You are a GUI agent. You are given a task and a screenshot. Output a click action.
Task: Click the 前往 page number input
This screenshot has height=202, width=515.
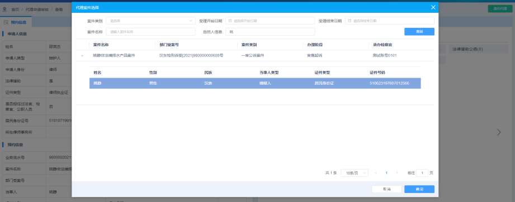pyautogui.click(x=422, y=173)
